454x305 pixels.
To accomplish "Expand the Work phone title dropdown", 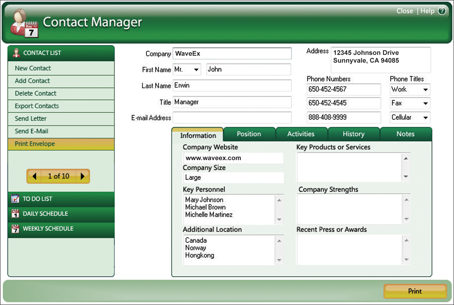I will 425,90.
